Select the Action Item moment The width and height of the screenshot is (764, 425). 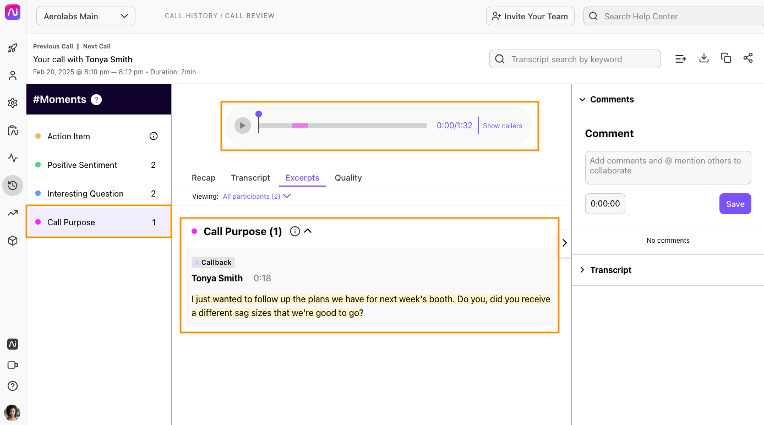point(99,136)
